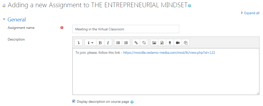263x106 pixels.
Task: Toggle the editor toolbar expand button
Action: (79, 43)
